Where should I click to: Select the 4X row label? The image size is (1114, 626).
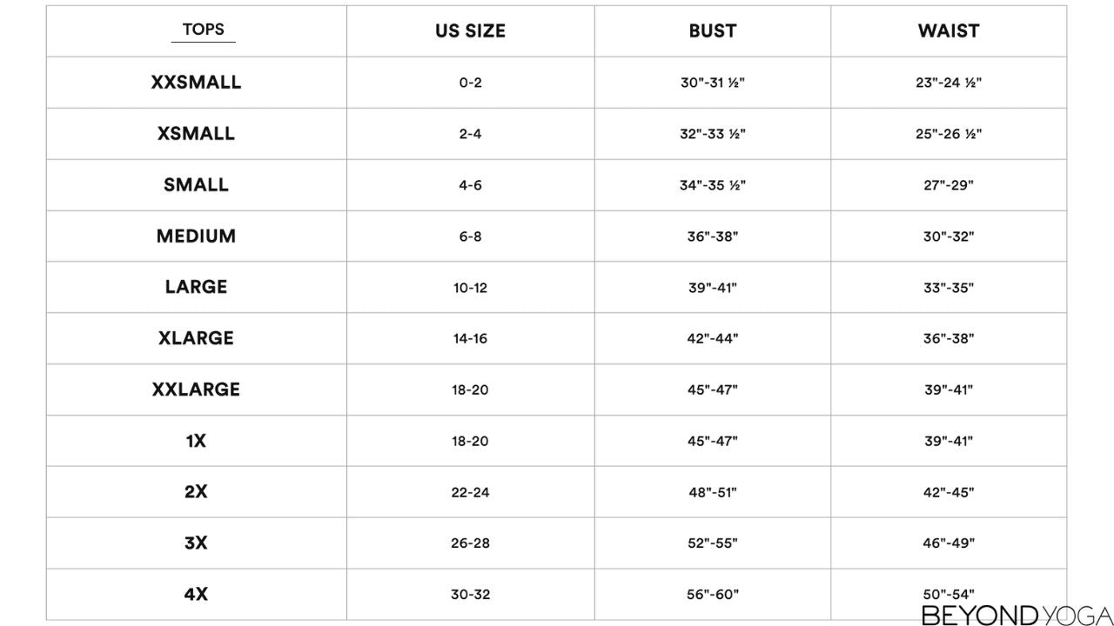(196, 595)
